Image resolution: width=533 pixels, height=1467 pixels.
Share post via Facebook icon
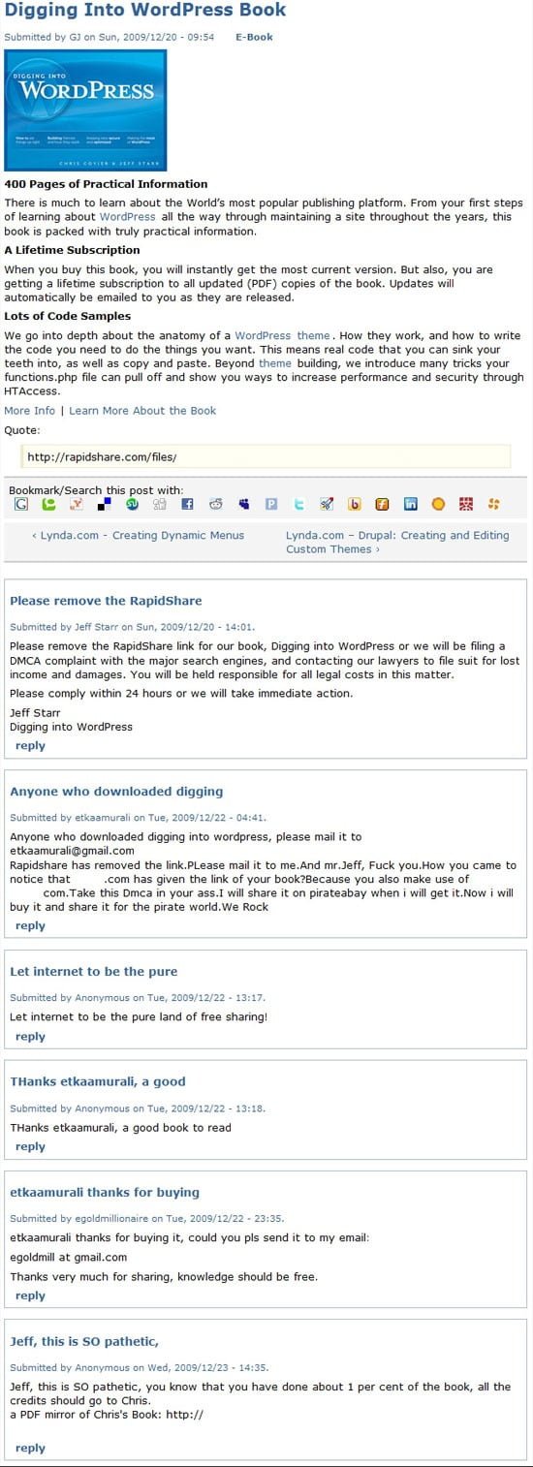(188, 504)
